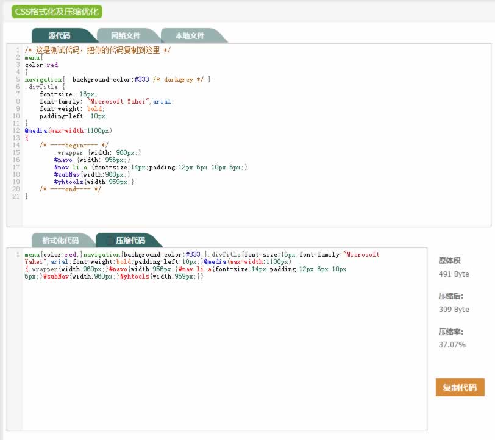Click the 309 Byte compressed size value
The width and height of the screenshot is (495, 440).
(454, 310)
